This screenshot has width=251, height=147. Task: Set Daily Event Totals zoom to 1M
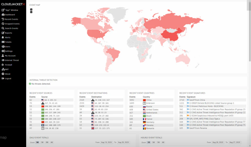click(42, 142)
